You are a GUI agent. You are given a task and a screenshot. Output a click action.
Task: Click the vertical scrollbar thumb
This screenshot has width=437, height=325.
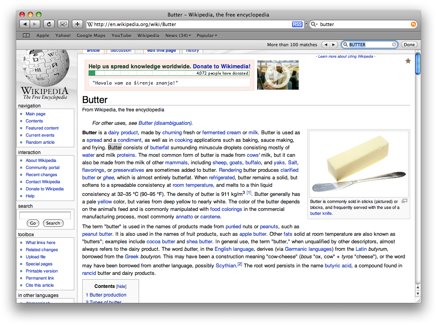(x=418, y=64)
